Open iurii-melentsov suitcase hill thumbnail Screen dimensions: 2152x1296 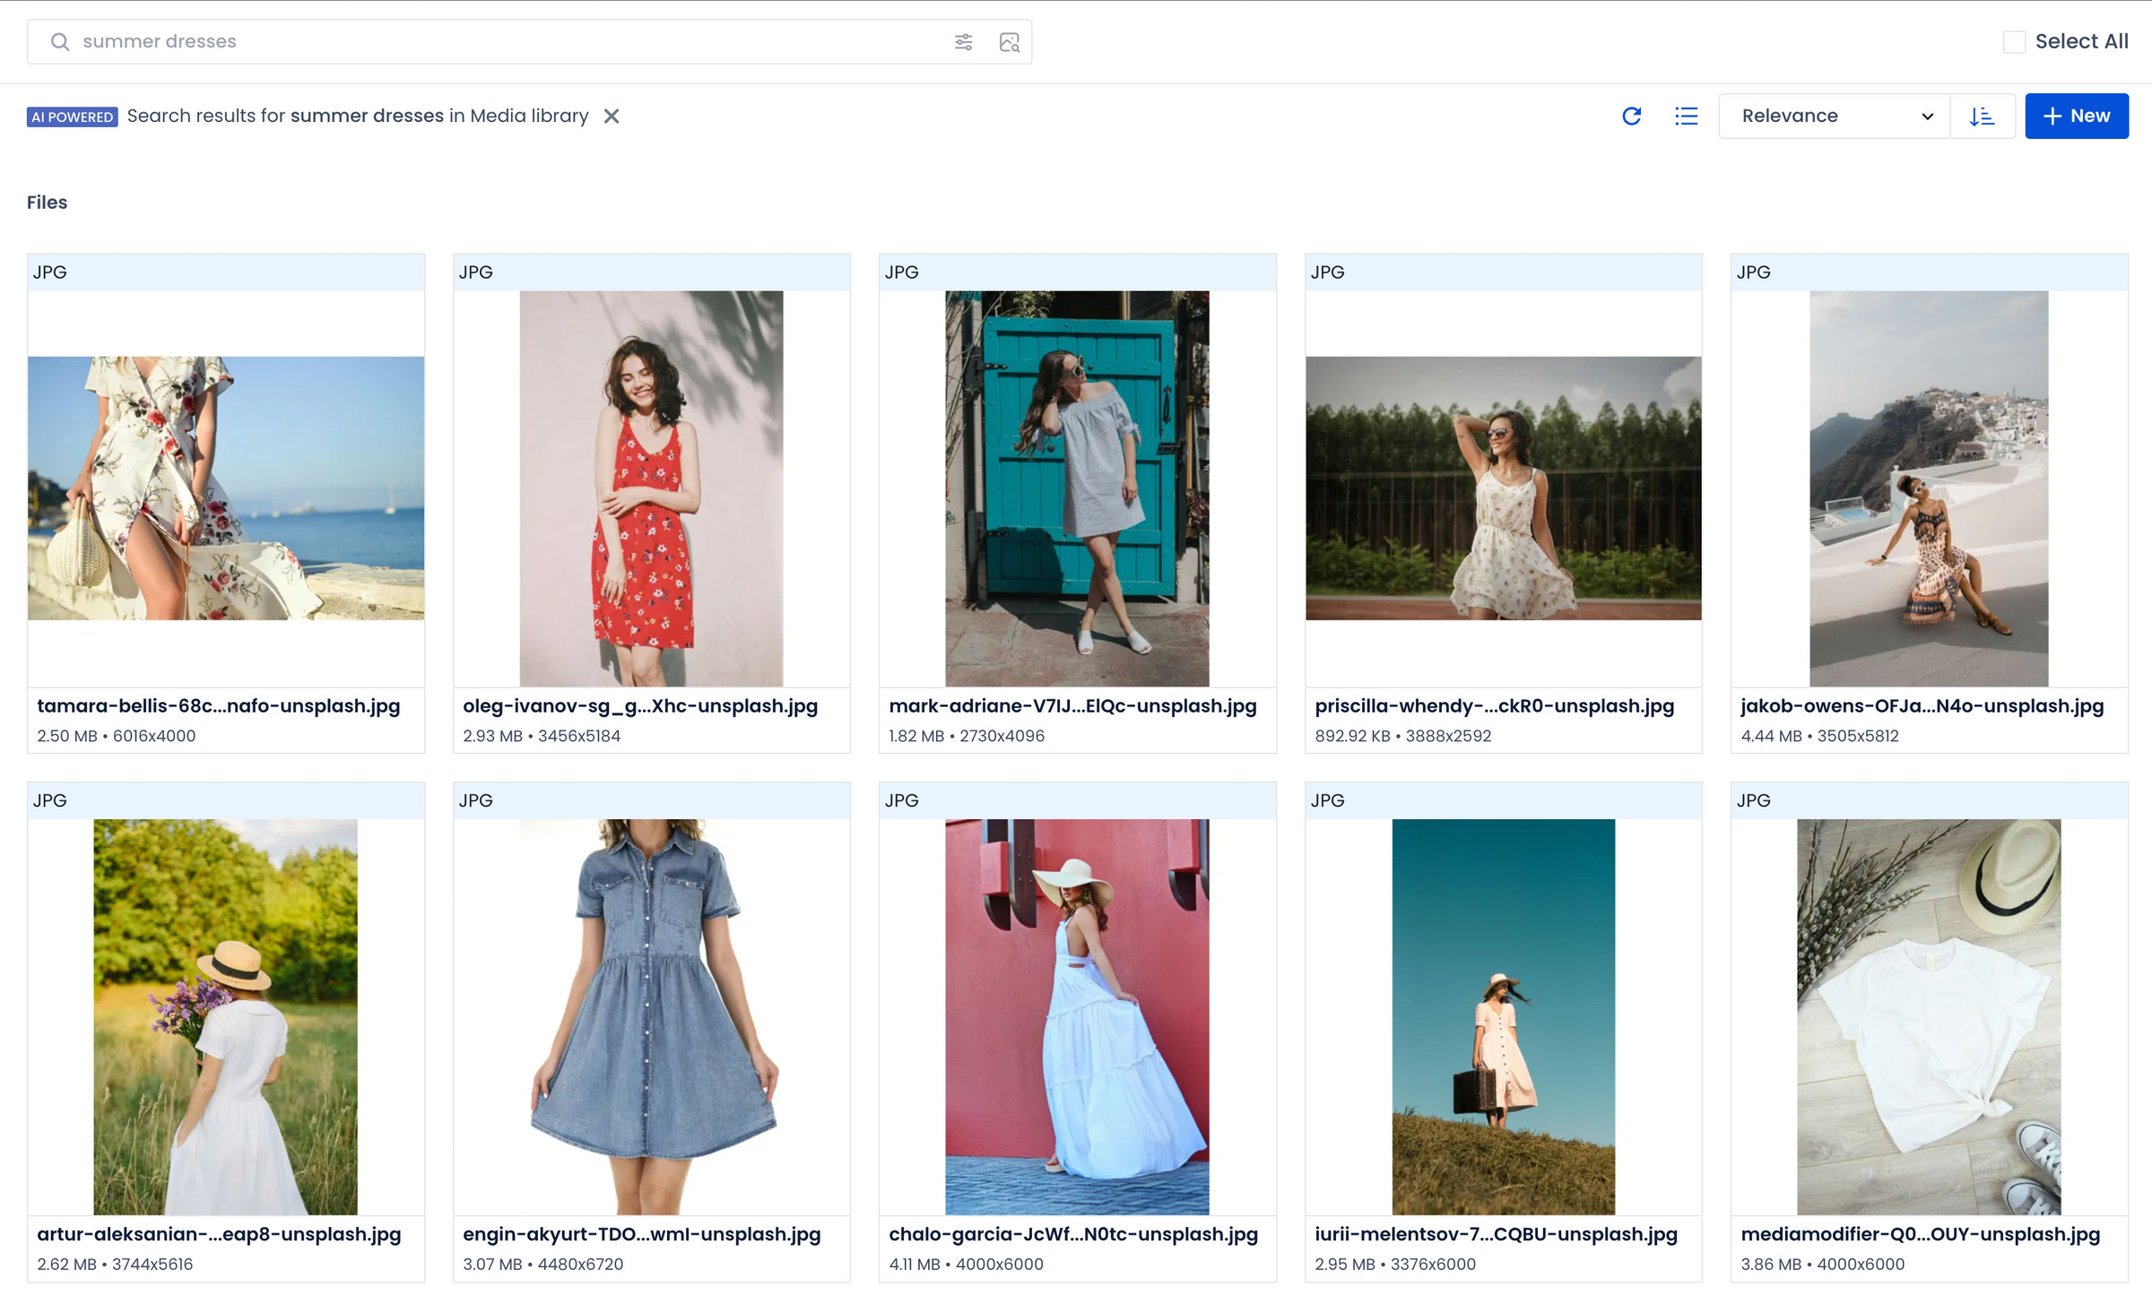[1504, 1016]
